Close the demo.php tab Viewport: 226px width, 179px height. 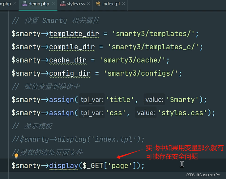point(53,3)
